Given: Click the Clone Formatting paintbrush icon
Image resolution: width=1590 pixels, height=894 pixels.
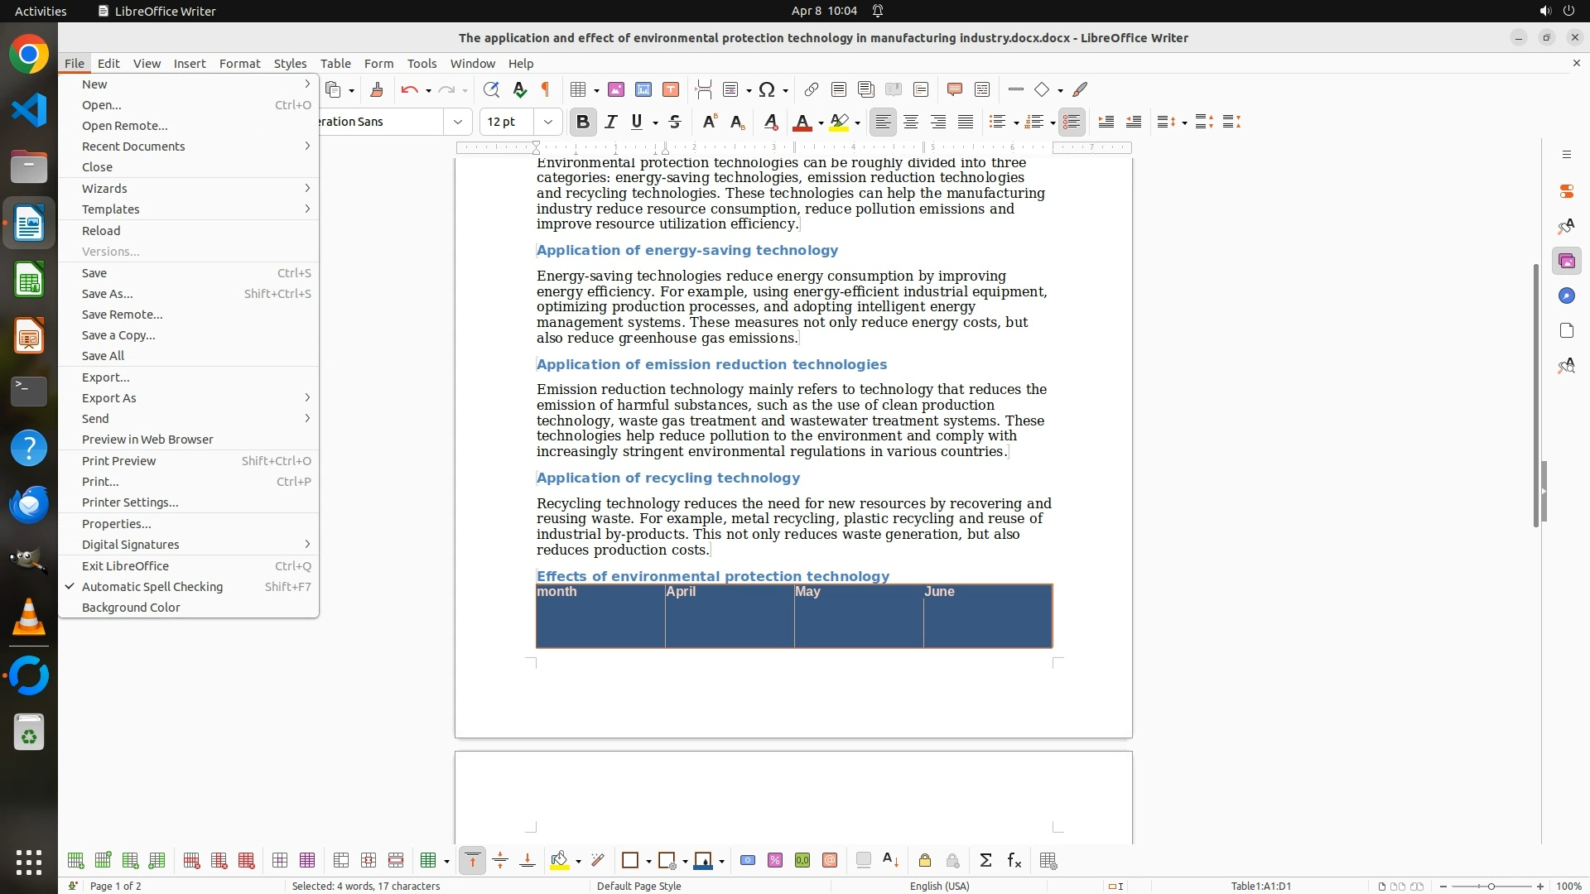Looking at the screenshot, I should pyautogui.click(x=377, y=89).
